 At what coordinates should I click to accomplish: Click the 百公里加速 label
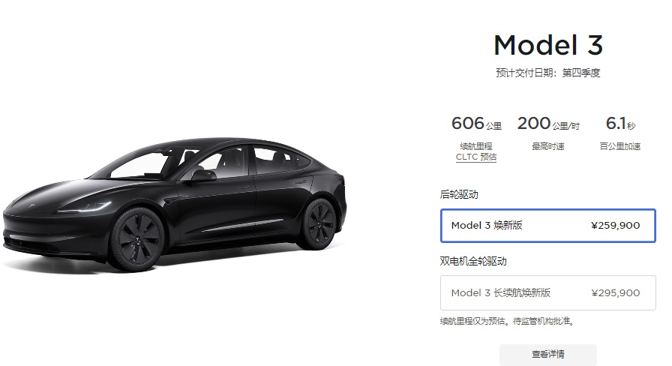(x=620, y=146)
